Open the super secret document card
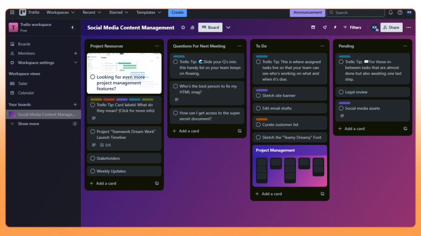Screen dimensions: 421x236 (207, 116)
